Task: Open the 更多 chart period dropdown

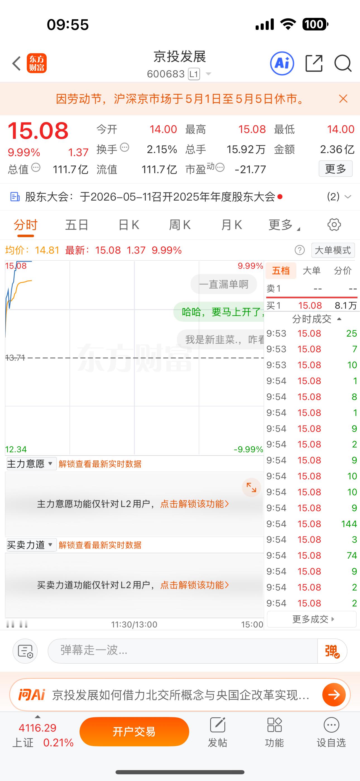Action: click(284, 225)
